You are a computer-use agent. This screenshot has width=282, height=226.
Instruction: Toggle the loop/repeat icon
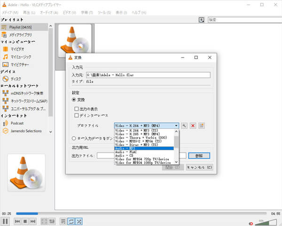click(71, 221)
